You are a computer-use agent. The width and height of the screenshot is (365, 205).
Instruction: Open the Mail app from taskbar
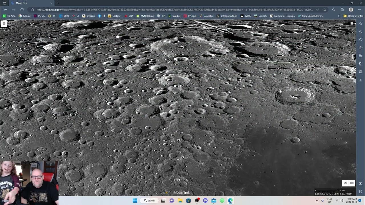tap(214, 200)
